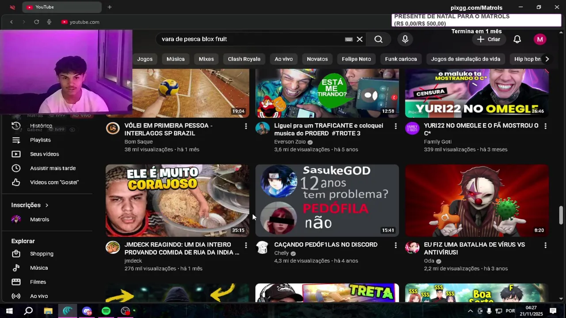
Task: Start voice search with the microphone
Action: tap(405, 39)
